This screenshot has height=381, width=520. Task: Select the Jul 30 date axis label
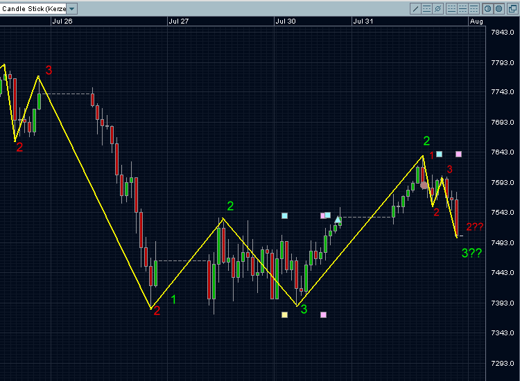click(x=286, y=21)
